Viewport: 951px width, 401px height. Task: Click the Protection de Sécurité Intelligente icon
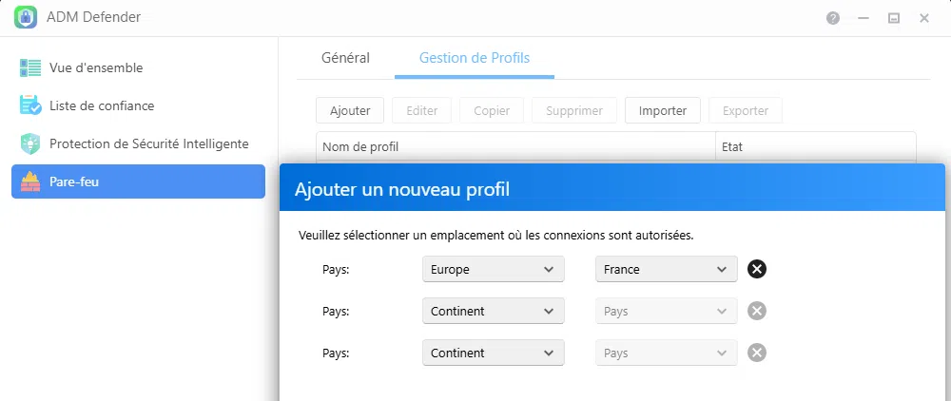(x=30, y=143)
